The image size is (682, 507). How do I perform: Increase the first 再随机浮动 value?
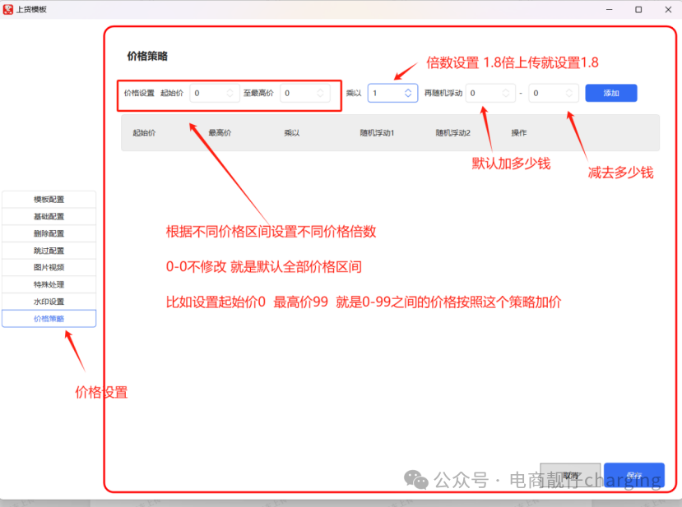[507, 90]
